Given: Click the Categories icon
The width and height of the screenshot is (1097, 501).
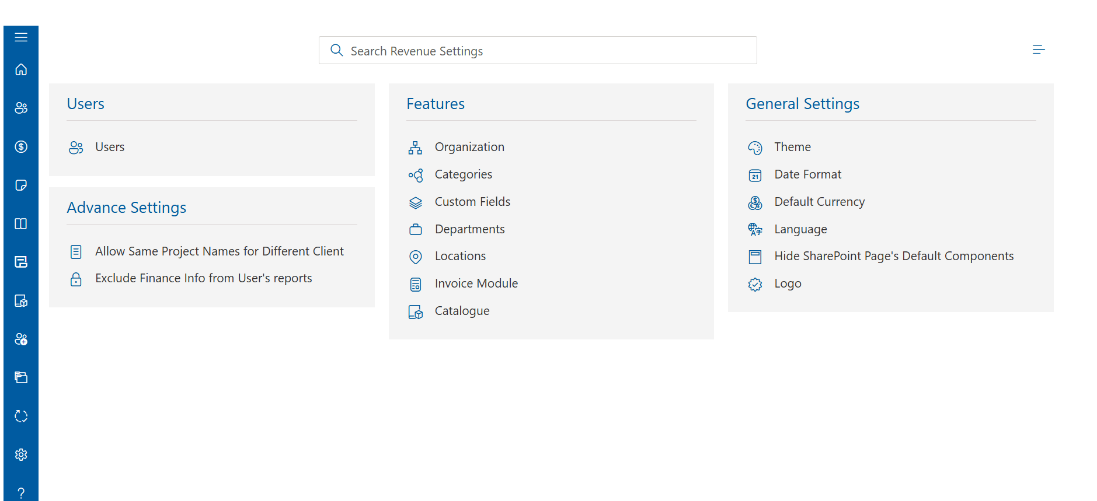Looking at the screenshot, I should (x=415, y=175).
